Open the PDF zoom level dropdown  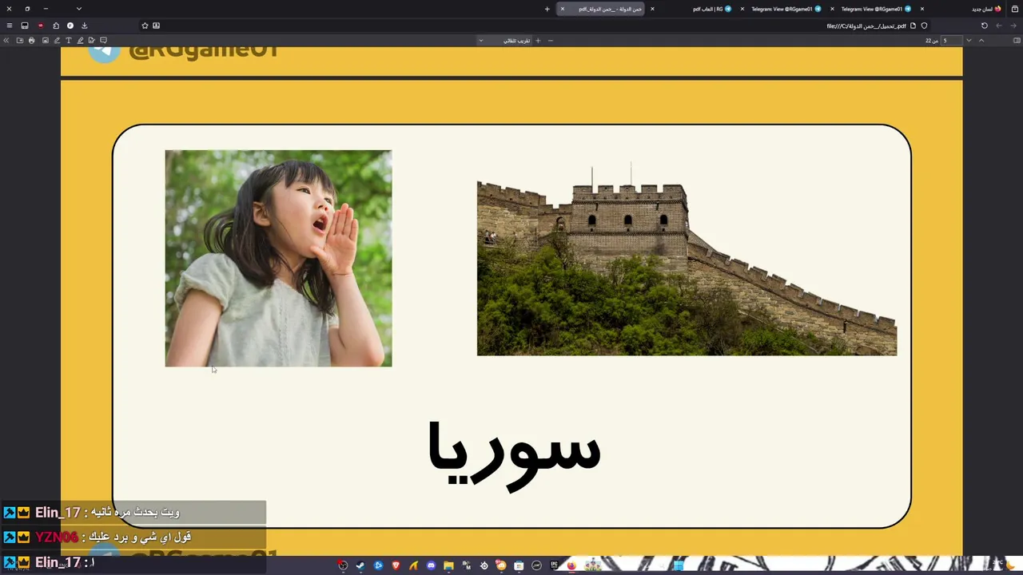tap(504, 40)
